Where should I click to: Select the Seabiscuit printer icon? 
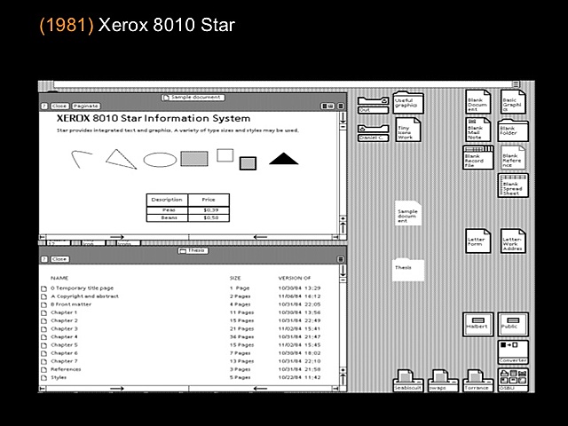[408, 381]
